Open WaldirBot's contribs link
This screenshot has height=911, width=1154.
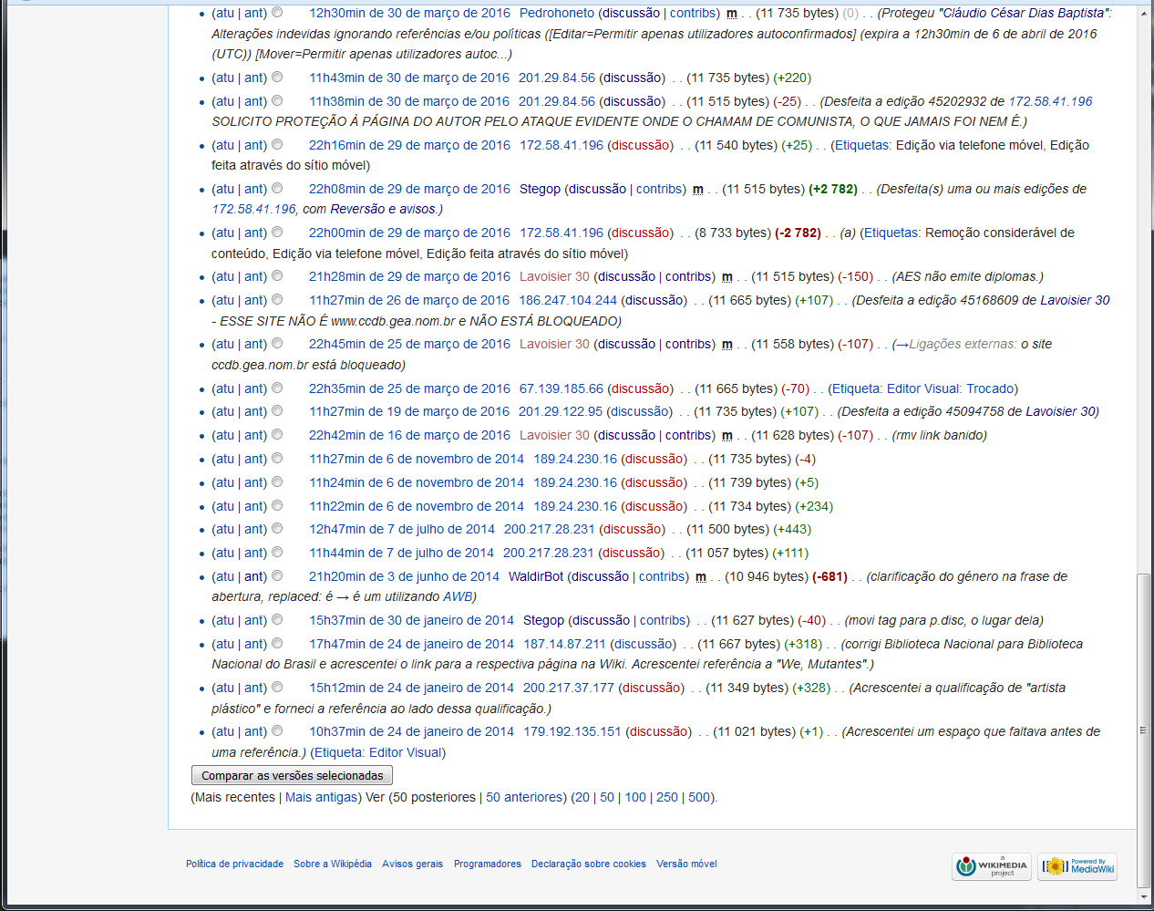[x=663, y=576]
